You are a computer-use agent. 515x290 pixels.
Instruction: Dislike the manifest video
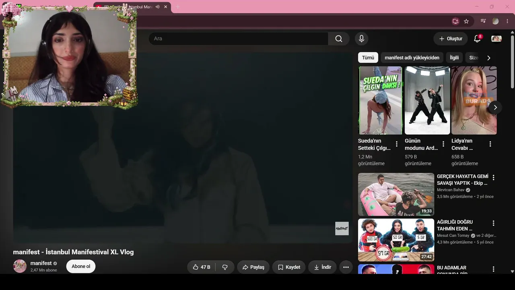click(225, 267)
